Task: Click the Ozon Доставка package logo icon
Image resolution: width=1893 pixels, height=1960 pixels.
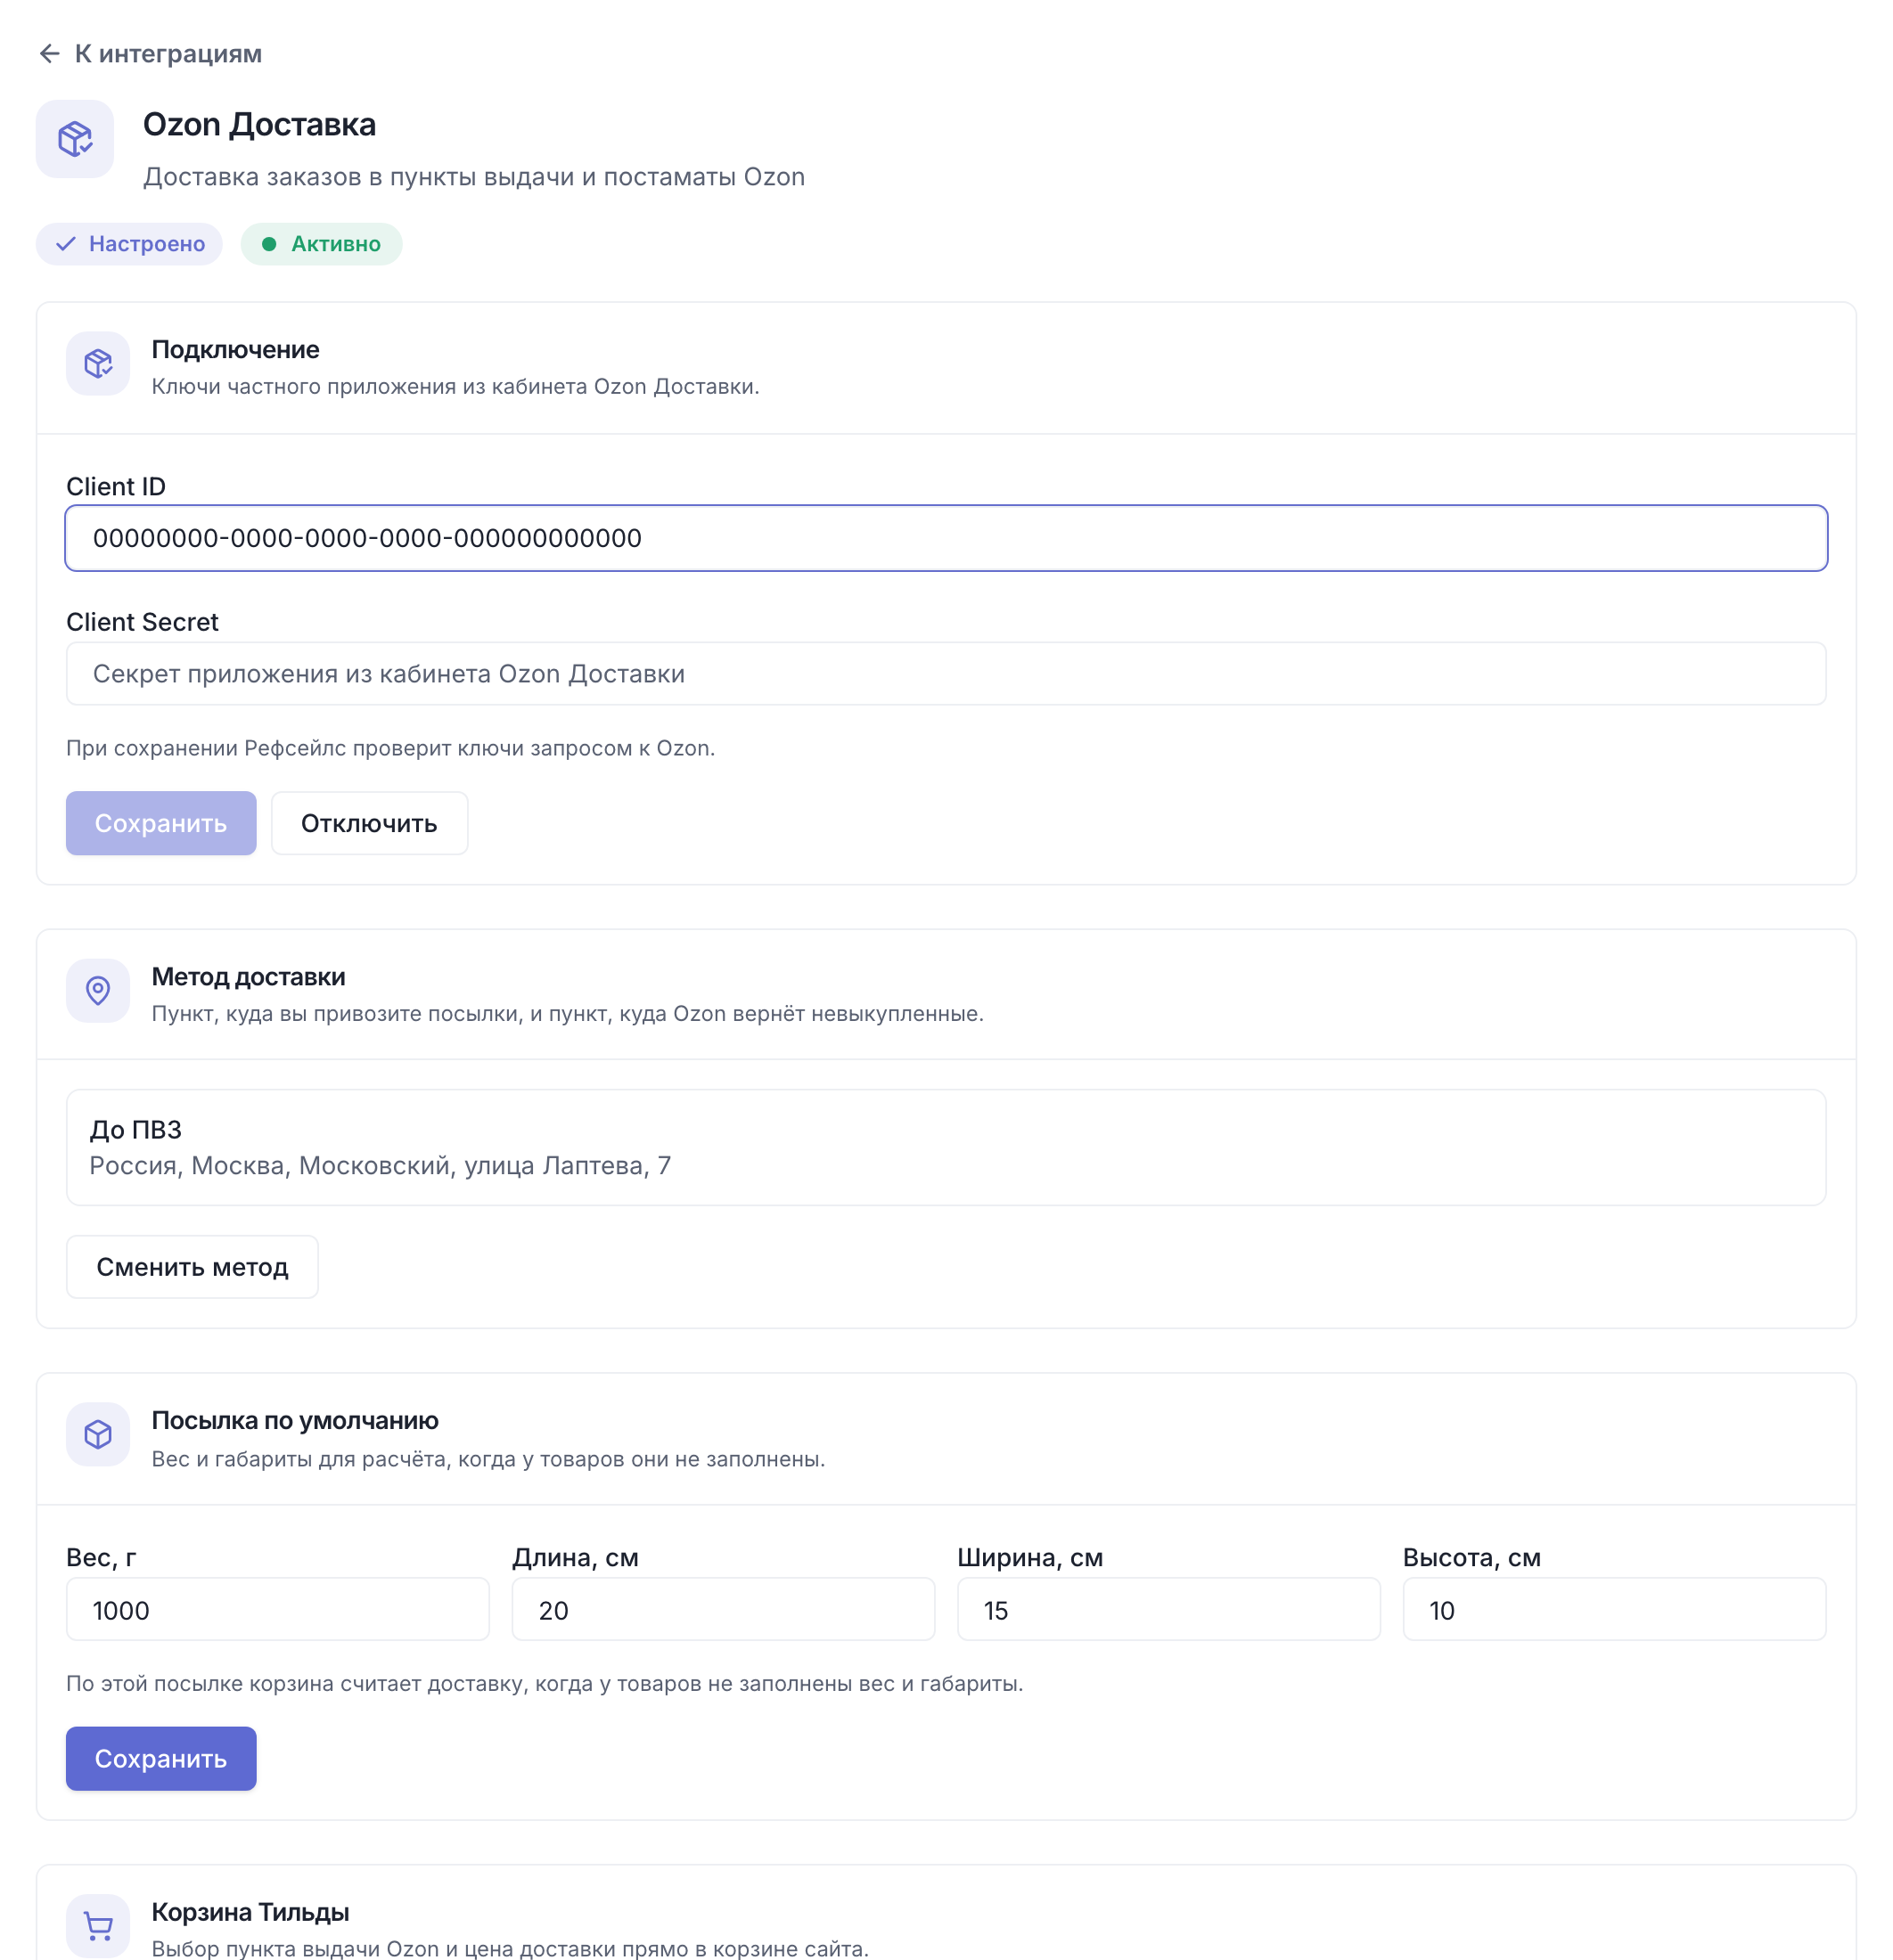Action: (75, 139)
